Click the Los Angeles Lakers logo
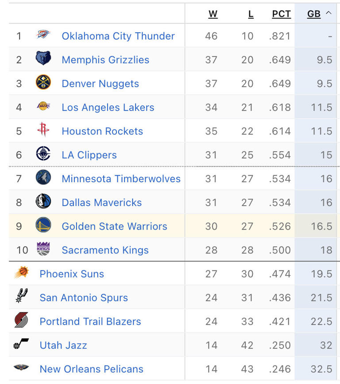This screenshot has width=340, height=384. point(43,108)
